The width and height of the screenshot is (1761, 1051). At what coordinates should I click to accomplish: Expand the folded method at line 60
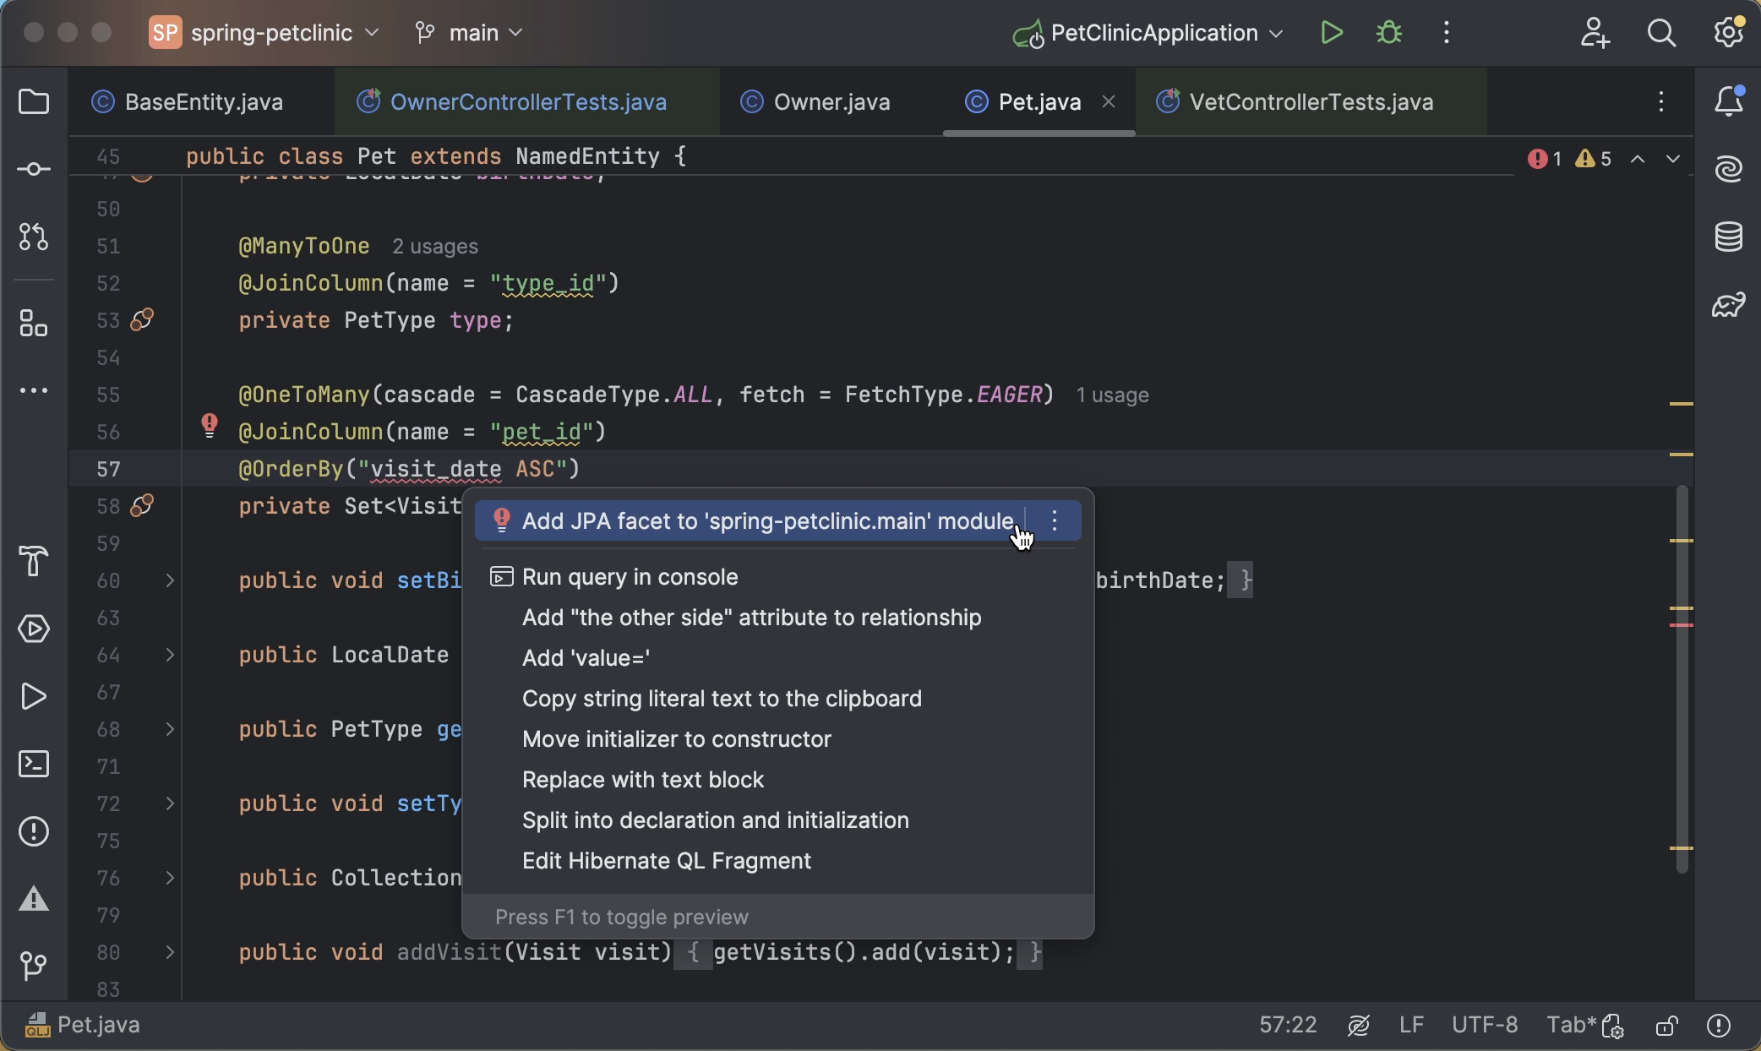tap(169, 580)
